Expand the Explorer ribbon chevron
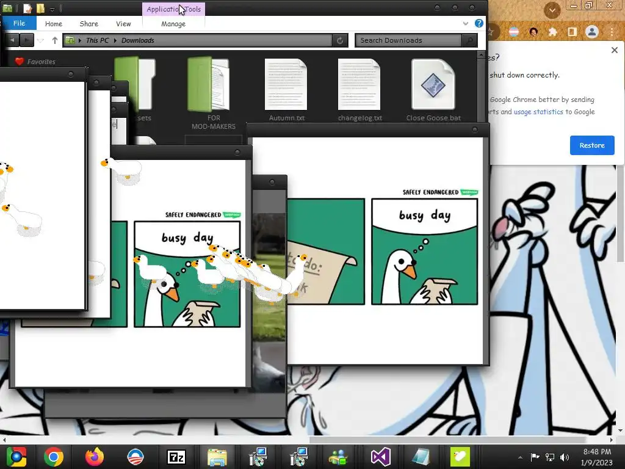The width and height of the screenshot is (625, 469). point(466,24)
